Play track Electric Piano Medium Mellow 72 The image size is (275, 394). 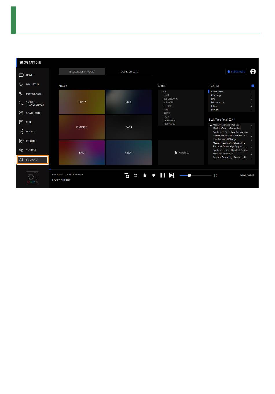[230, 136]
